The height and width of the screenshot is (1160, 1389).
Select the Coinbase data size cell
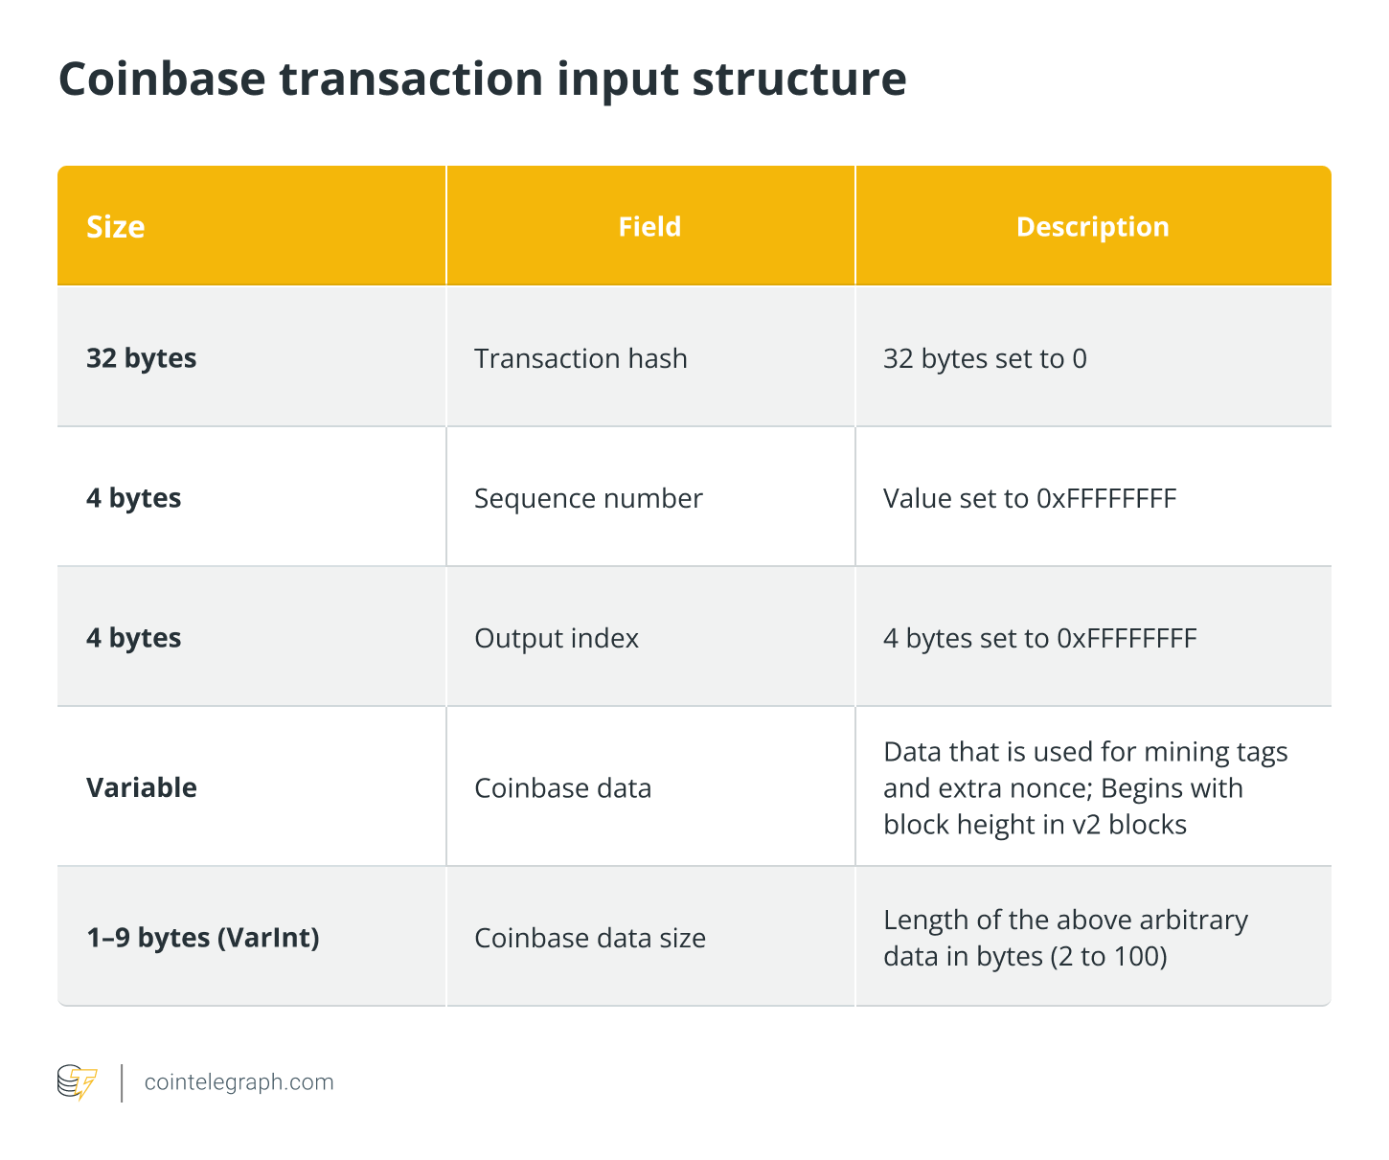[650, 937]
